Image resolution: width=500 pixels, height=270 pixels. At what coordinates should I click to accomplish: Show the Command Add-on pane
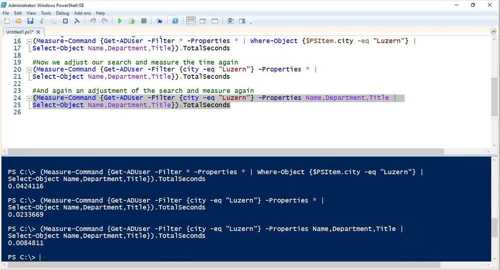point(242,21)
